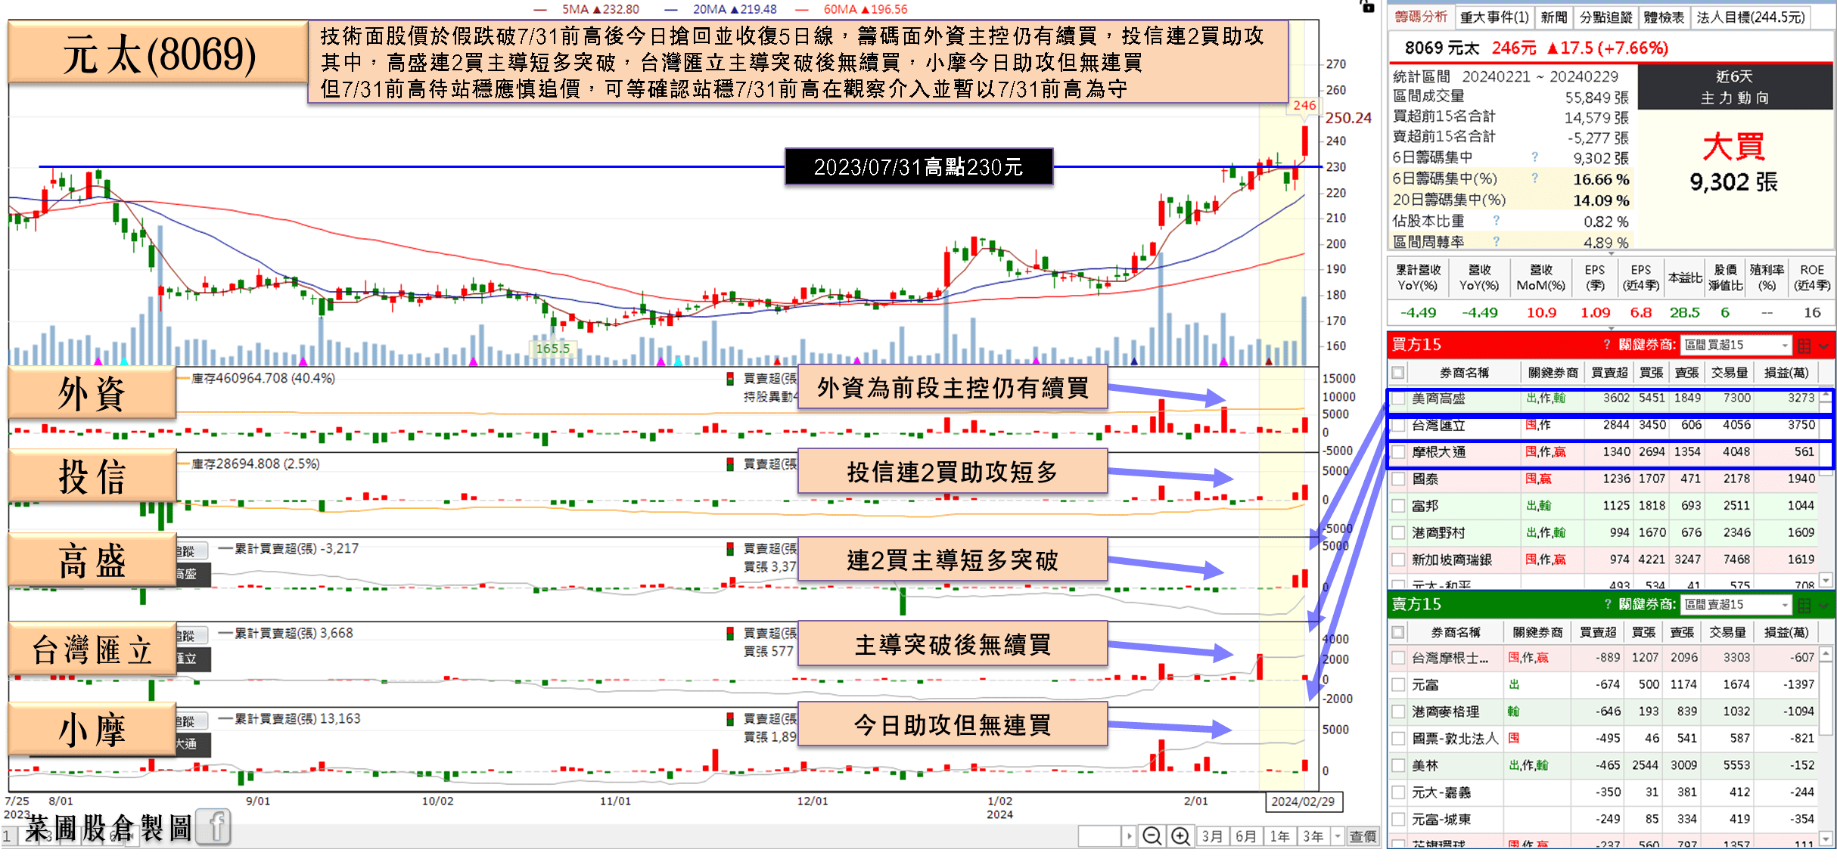1837x868 pixels.
Task: Open the 體檢表 tab
Action: 1664,17
